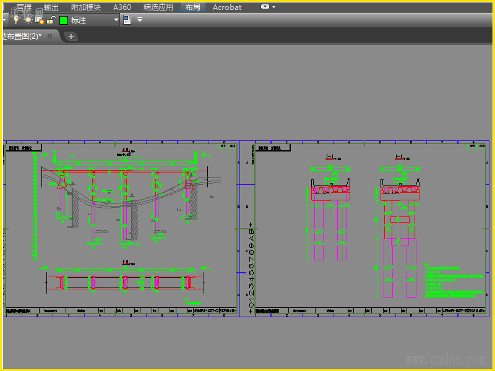The height and width of the screenshot is (371, 495).
Task: Toggle the layer lock padlock icon
Action: [x=51, y=20]
